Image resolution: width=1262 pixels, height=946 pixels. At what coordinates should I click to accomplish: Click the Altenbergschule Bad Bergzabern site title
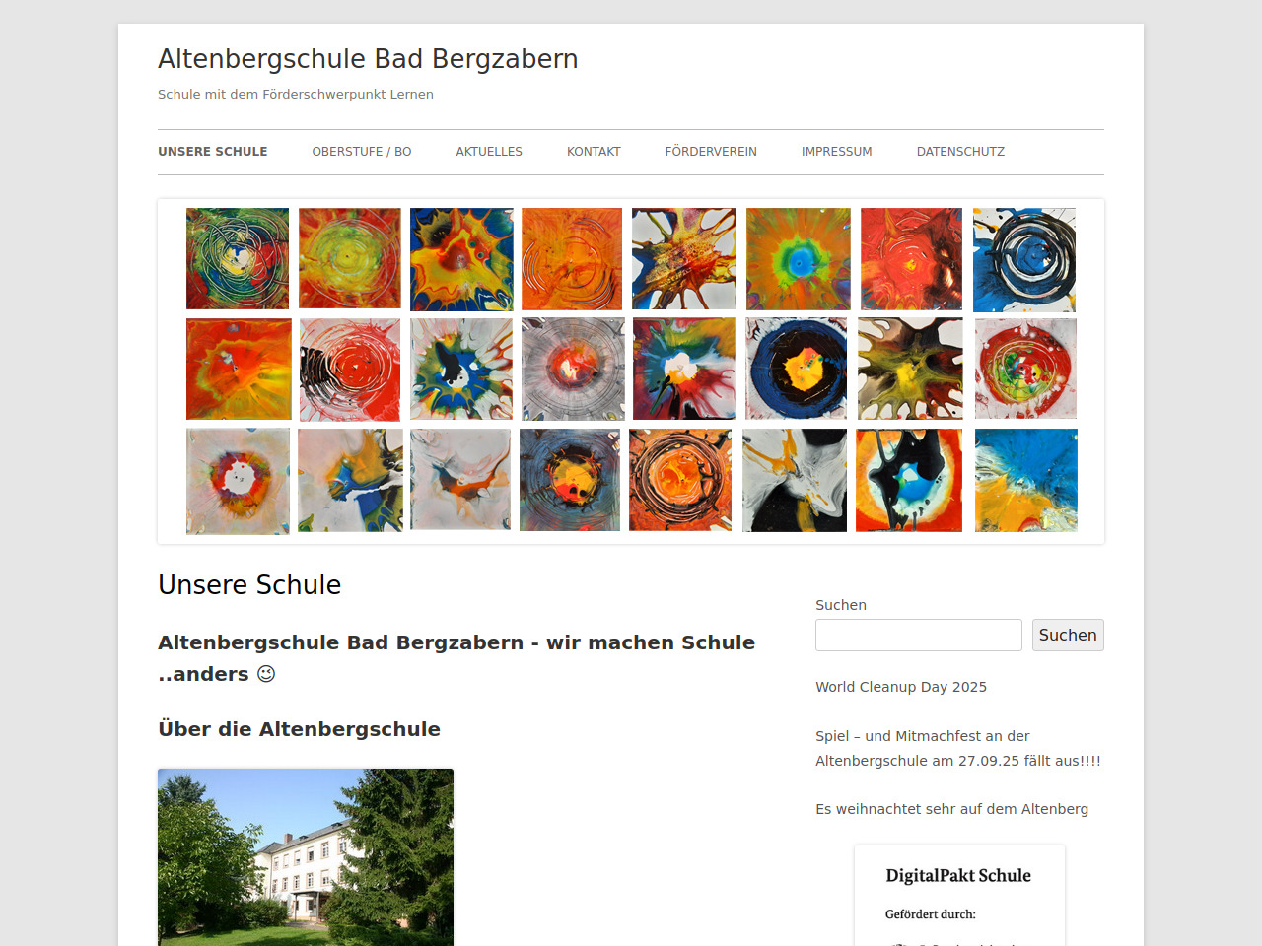(x=368, y=59)
